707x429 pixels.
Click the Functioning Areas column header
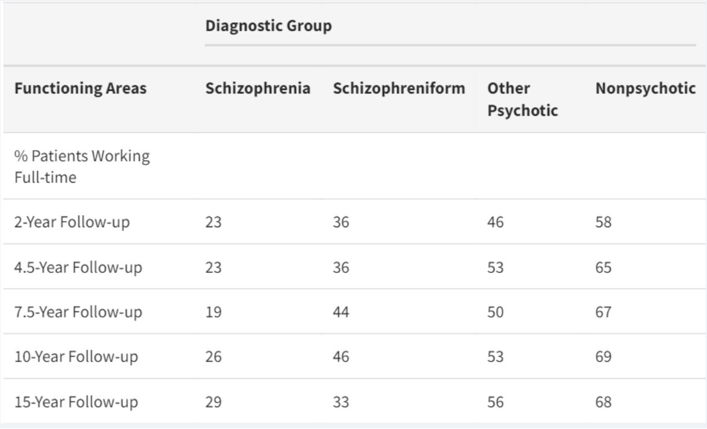[x=80, y=89]
